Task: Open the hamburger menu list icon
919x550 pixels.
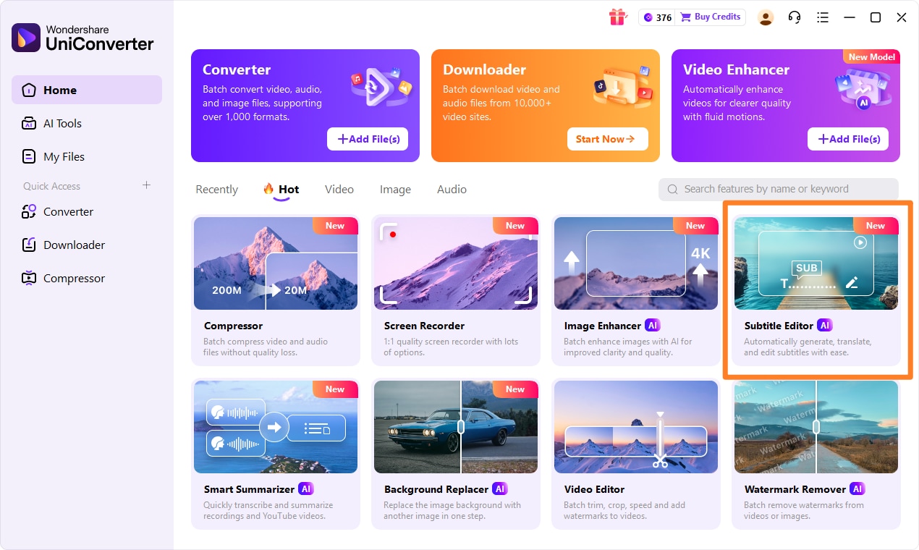Action: point(822,17)
